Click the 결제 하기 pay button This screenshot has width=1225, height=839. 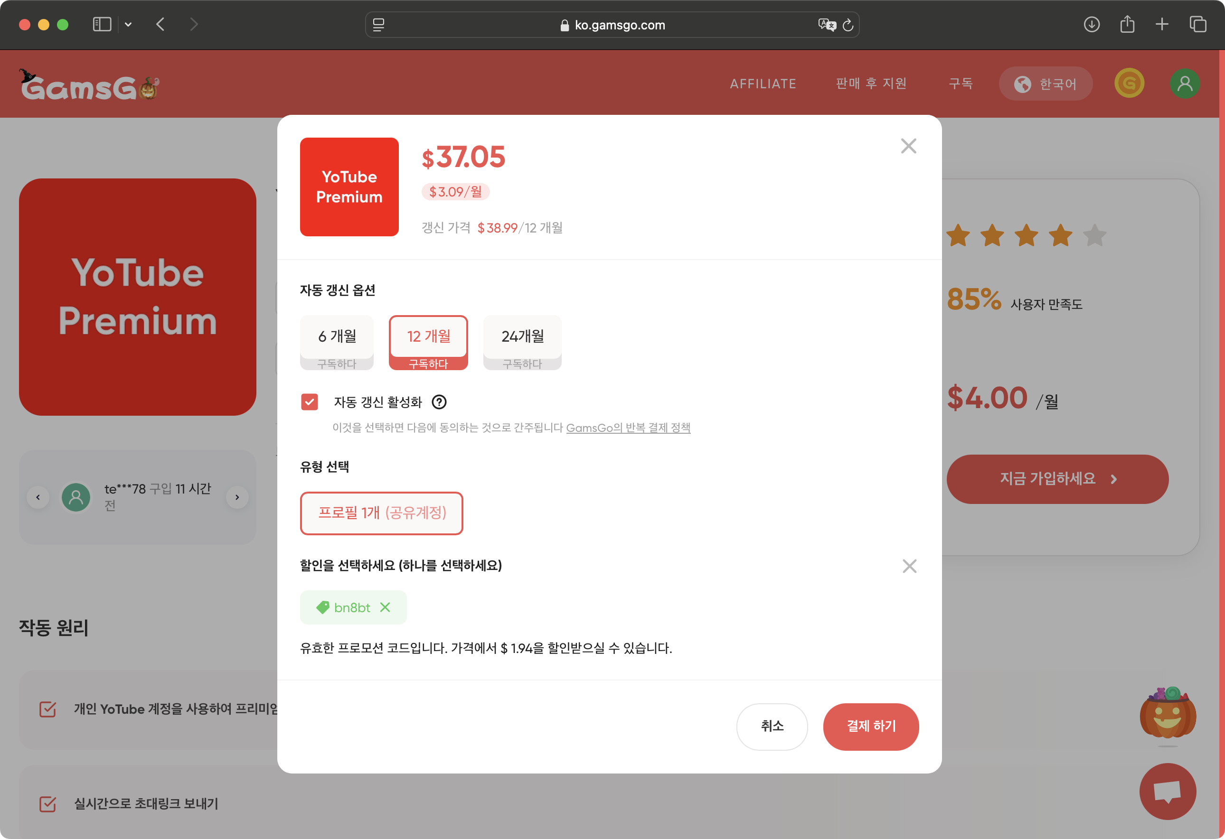coord(871,726)
